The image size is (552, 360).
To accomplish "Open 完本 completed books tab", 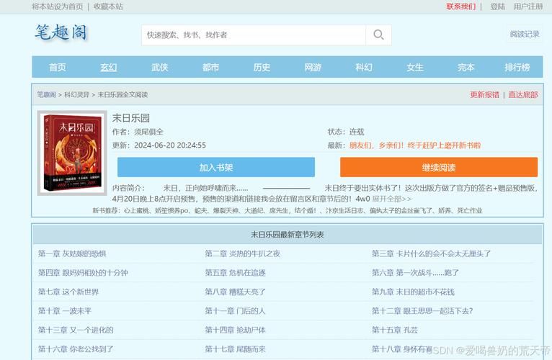I will click(x=466, y=67).
